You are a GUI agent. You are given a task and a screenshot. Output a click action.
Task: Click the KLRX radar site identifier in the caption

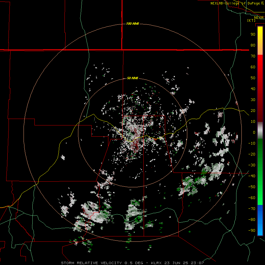[x=157, y=263]
